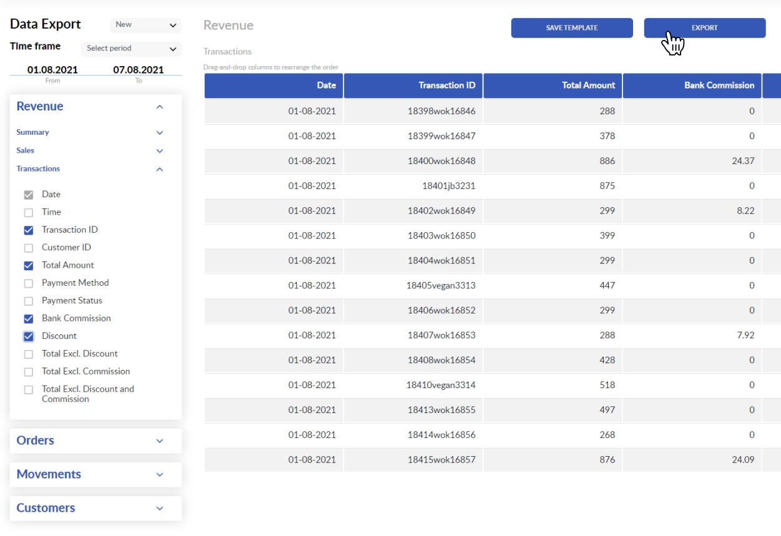781x536 pixels.
Task: Click total amount value 399
Action: (607, 236)
